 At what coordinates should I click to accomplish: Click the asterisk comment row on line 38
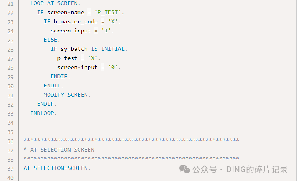pyautogui.click(x=131, y=158)
